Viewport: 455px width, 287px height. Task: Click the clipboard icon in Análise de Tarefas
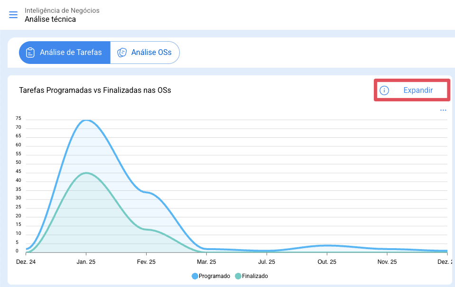point(30,53)
